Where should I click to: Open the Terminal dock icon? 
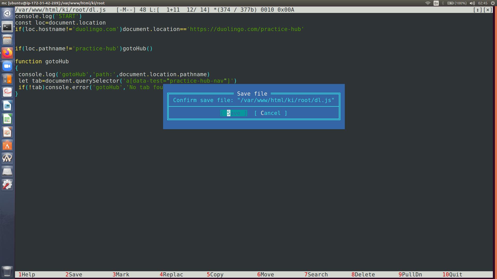point(7,27)
